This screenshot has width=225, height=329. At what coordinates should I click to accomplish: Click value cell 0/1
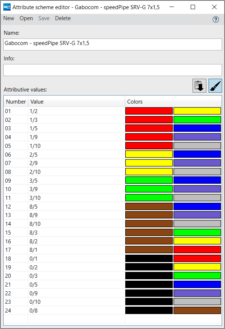click(x=76, y=258)
